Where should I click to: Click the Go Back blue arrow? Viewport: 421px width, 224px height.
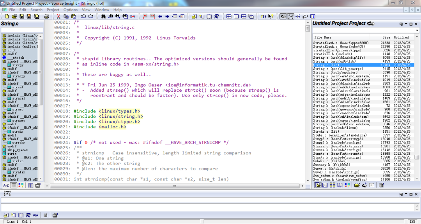point(160,16)
